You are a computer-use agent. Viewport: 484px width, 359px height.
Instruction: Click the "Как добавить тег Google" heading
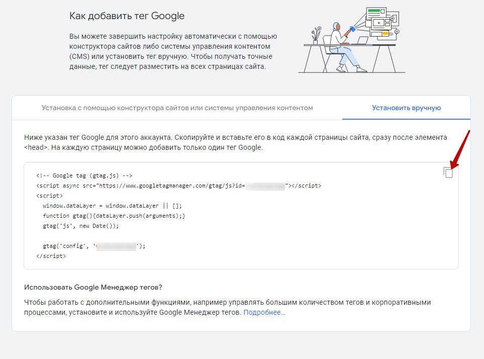tap(127, 16)
